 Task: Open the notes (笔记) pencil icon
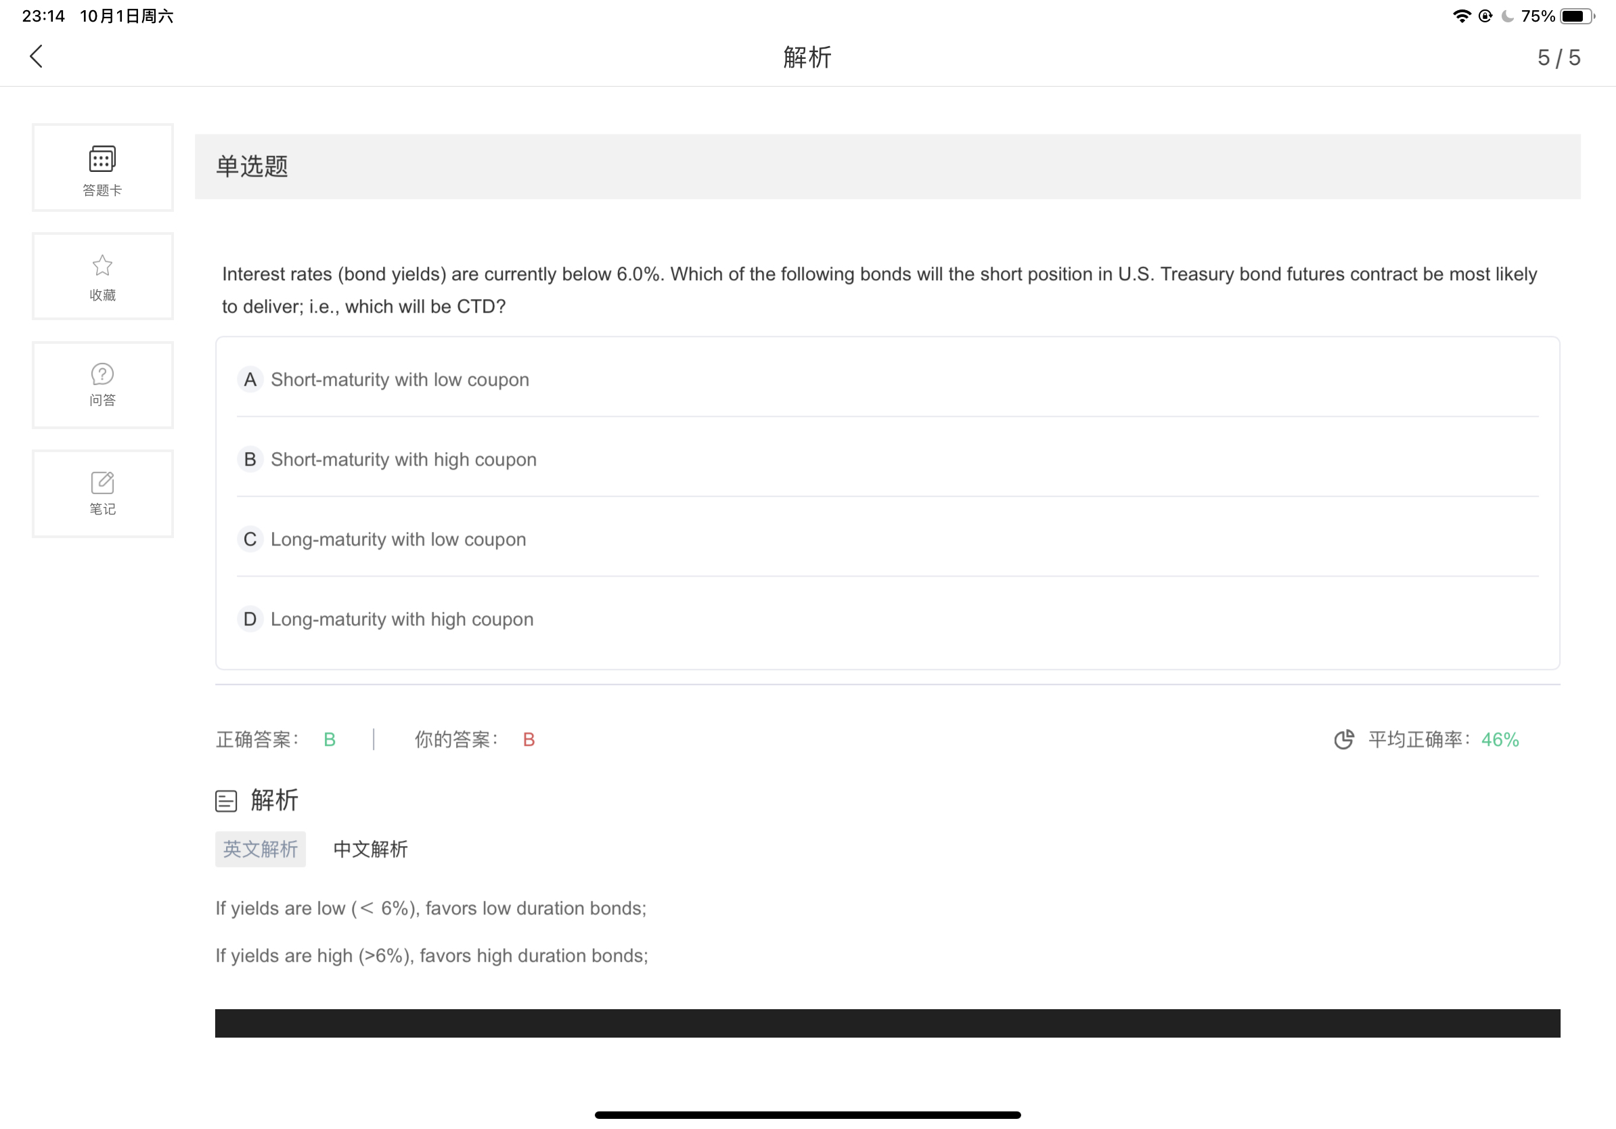coord(103,483)
